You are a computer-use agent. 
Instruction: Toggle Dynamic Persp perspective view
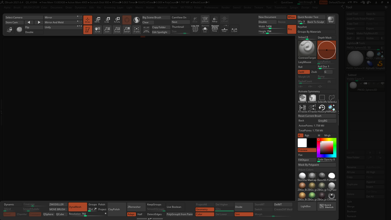coord(215,29)
